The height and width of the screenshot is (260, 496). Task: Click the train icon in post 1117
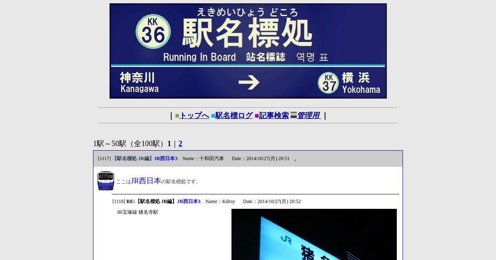105,181
